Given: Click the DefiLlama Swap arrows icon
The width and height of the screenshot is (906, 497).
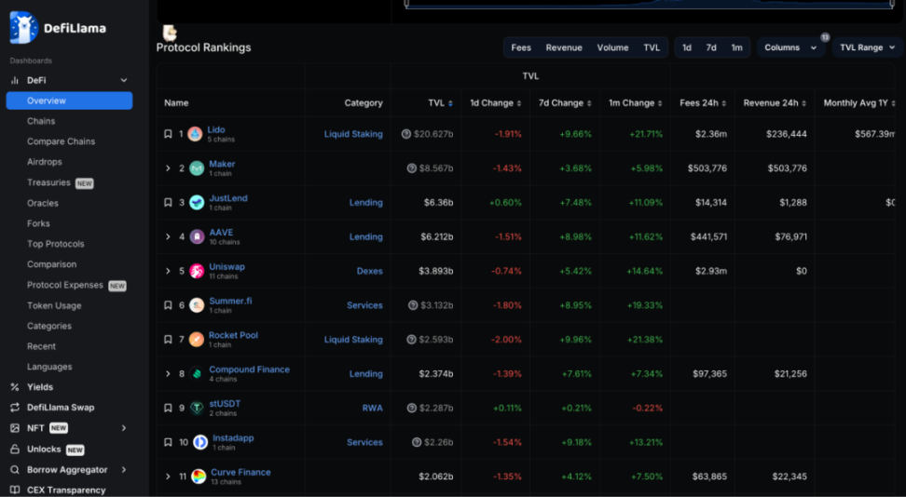Looking at the screenshot, I should click(x=15, y=408).
